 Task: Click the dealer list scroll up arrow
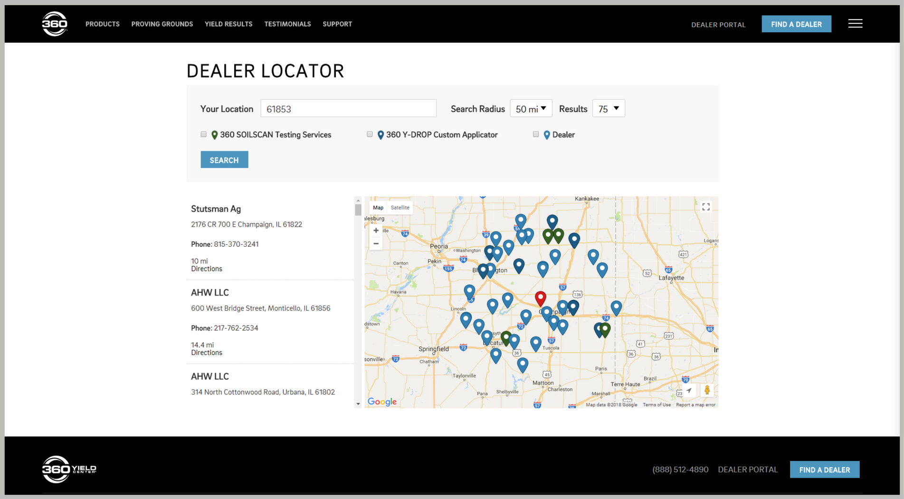(x=358, y=200)
